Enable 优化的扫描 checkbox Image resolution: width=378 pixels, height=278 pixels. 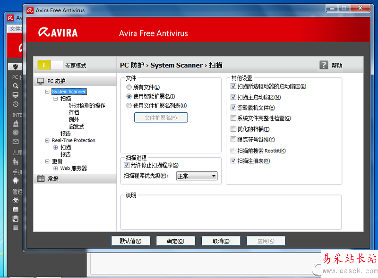point(233,129)
